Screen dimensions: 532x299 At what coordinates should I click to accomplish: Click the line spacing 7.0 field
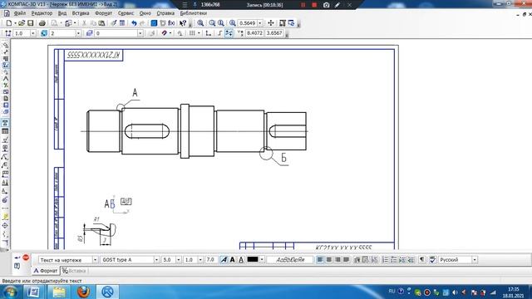coord(210,260)
